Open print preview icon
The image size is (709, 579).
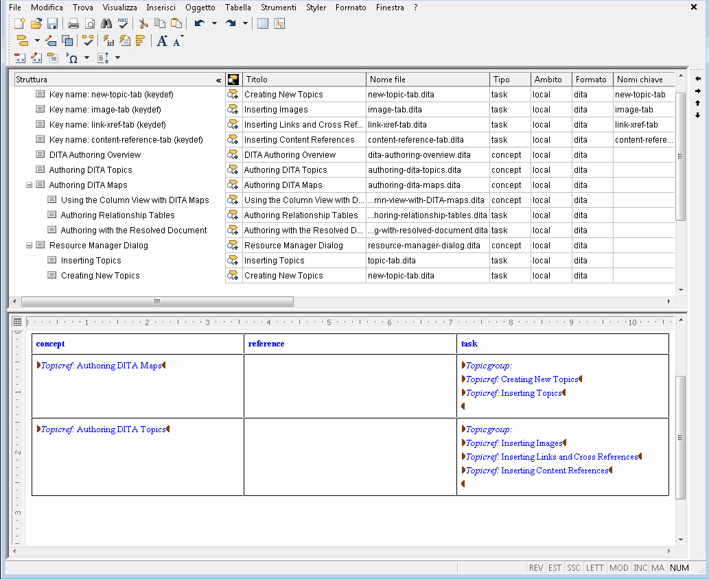[90, 23]
